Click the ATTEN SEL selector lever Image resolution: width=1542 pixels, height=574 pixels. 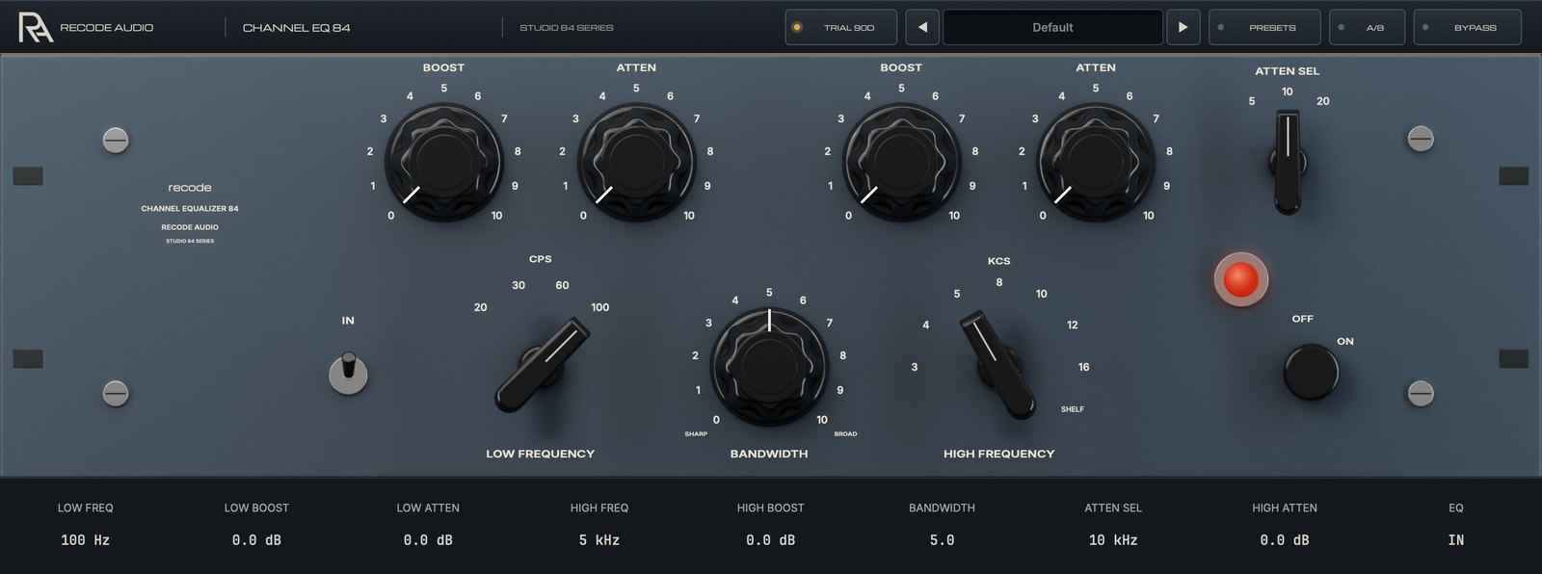(1287, 161)
